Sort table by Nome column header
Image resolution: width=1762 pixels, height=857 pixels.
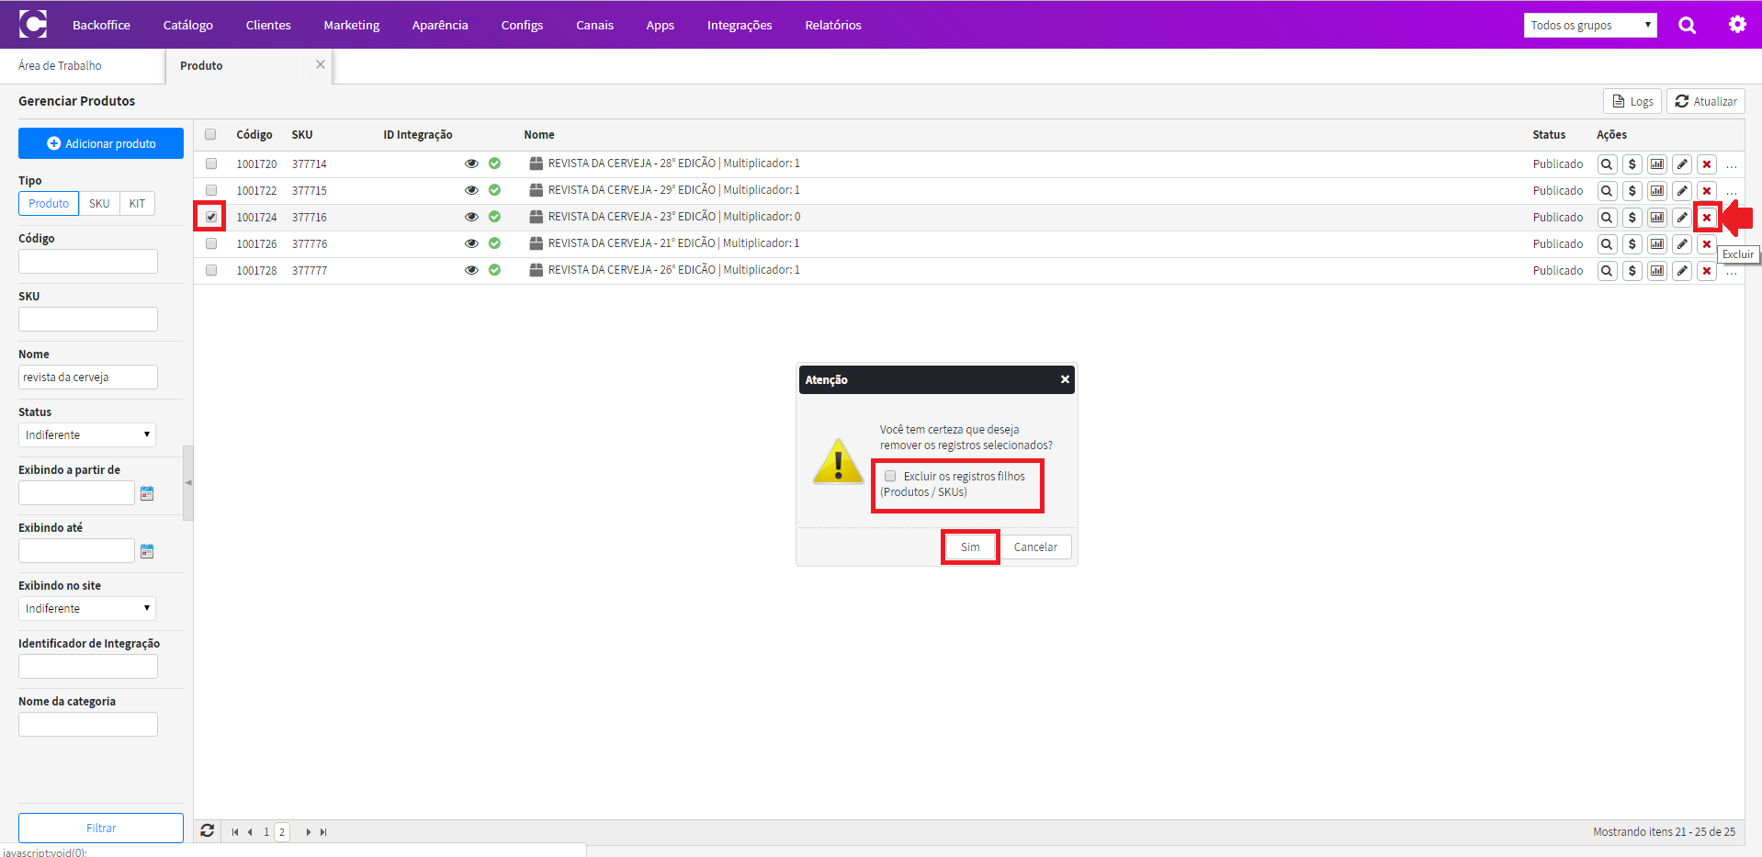pos(539,135)
